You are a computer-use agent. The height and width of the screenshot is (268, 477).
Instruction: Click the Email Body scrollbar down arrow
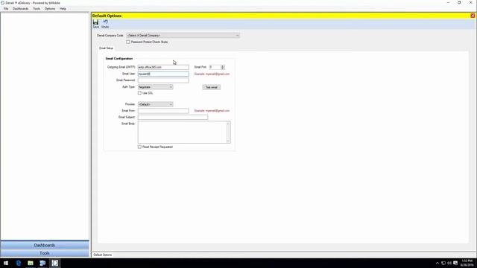pos(228,141)
